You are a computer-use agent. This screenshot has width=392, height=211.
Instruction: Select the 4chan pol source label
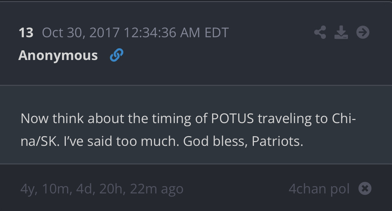[319, 189]
